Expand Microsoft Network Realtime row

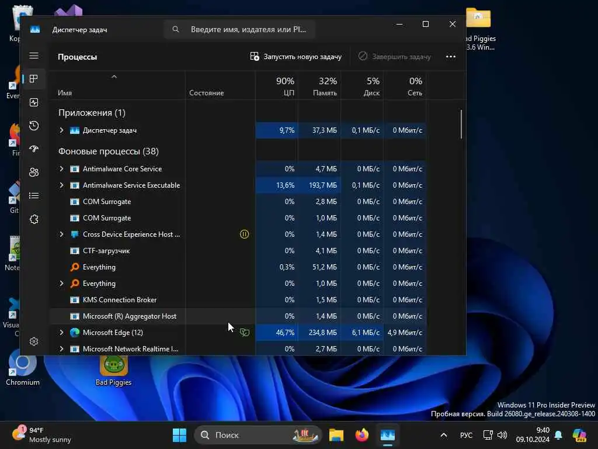(x=61, y=349)
